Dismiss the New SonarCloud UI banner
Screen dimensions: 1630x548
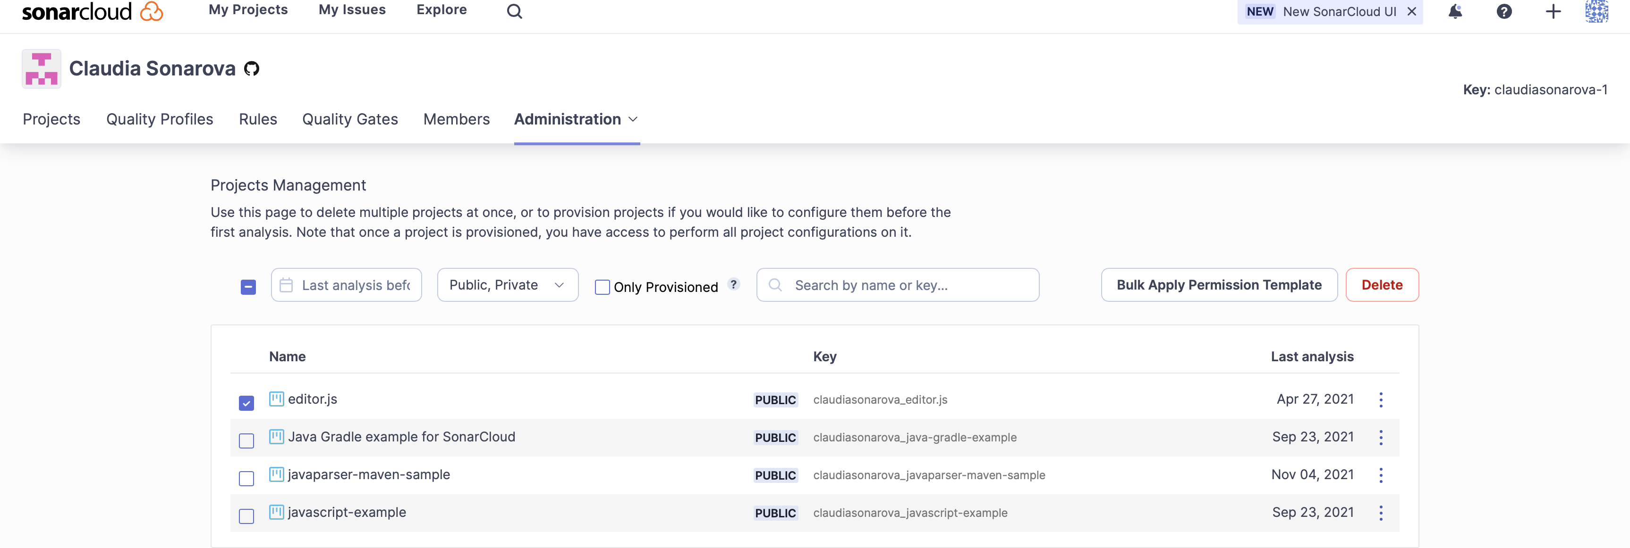(1412, 11)
